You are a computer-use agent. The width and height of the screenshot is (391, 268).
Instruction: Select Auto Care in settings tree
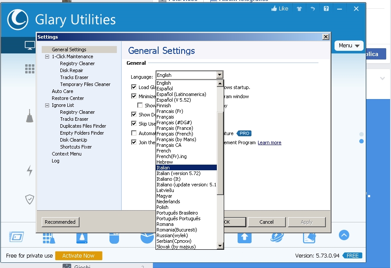coord(62,91)
